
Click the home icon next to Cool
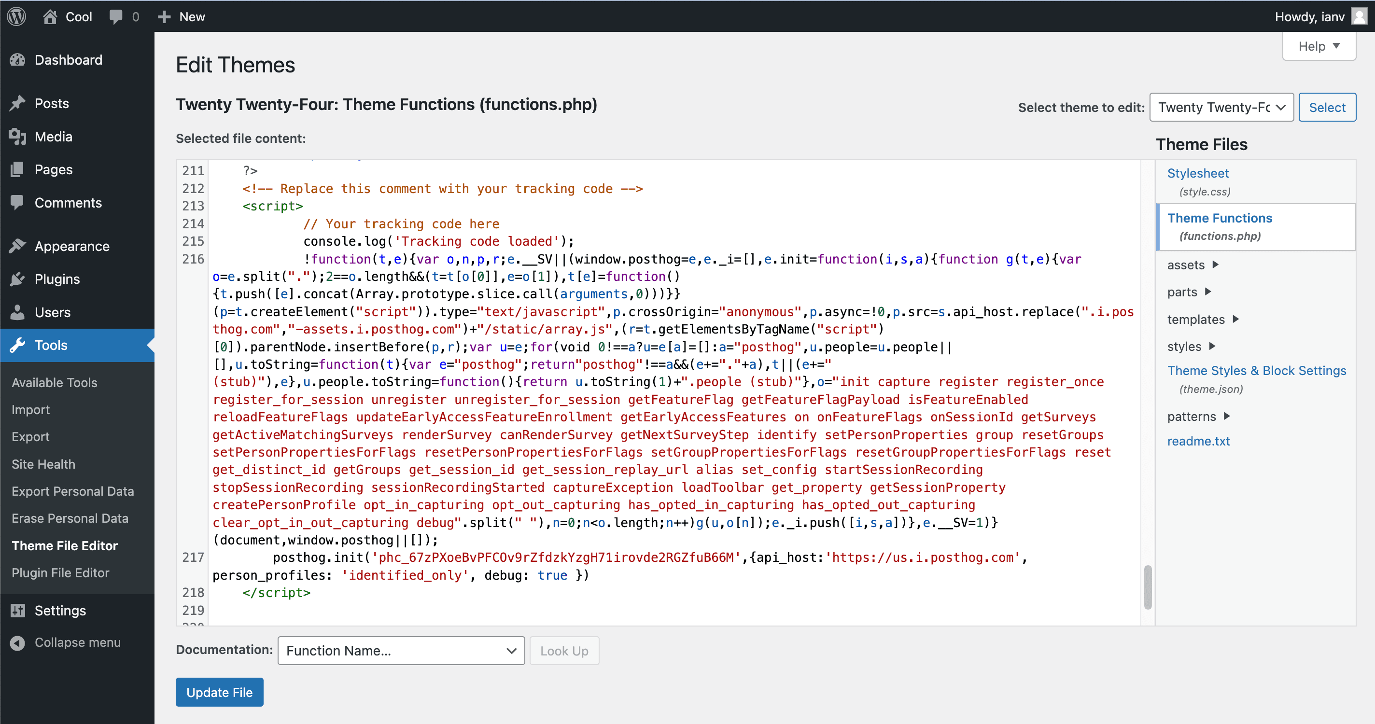pyautogui.click(x=50, y=16)
